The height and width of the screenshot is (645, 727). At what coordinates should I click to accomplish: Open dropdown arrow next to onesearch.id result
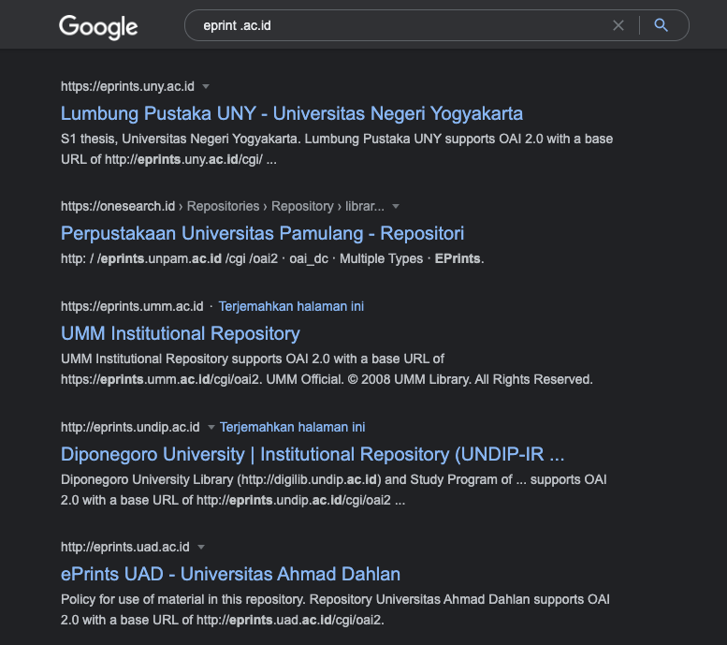pos(396,206)
